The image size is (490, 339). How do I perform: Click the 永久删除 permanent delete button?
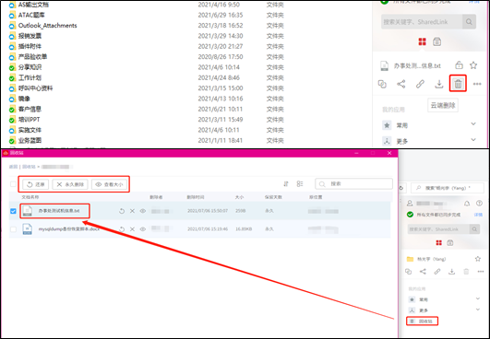[x=70, y=184]
